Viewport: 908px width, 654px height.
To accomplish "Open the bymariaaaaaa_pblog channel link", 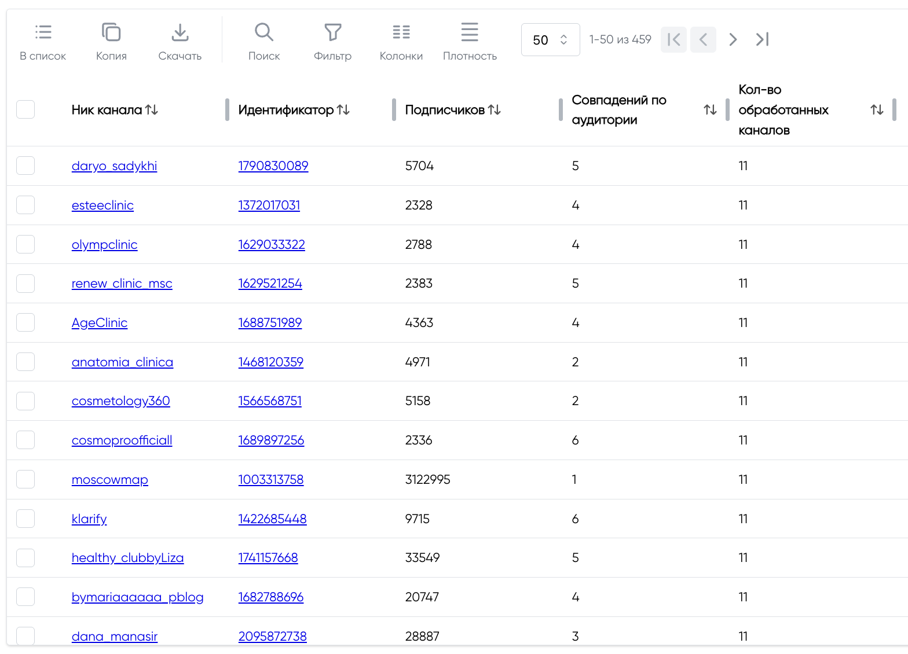I will 137,597.
